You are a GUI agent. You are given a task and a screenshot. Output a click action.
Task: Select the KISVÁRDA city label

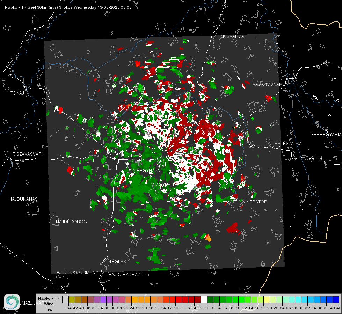tap(233, 36)
